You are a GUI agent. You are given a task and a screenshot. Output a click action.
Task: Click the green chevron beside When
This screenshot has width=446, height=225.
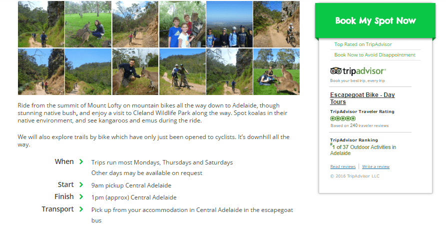pyautogui.click(x=81, y=161)
